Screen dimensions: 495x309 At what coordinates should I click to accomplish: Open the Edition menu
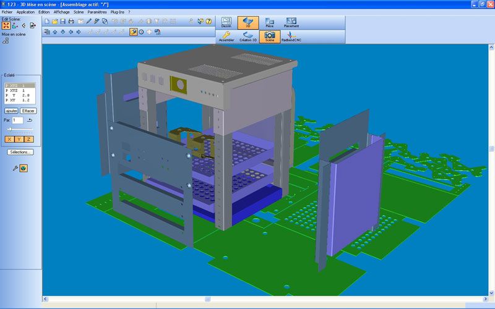44,12
